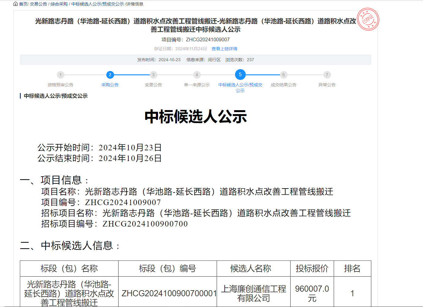Open the 首页 breadcrumb link
Screen dimensions: 423x307
click(x=23, y=4)
